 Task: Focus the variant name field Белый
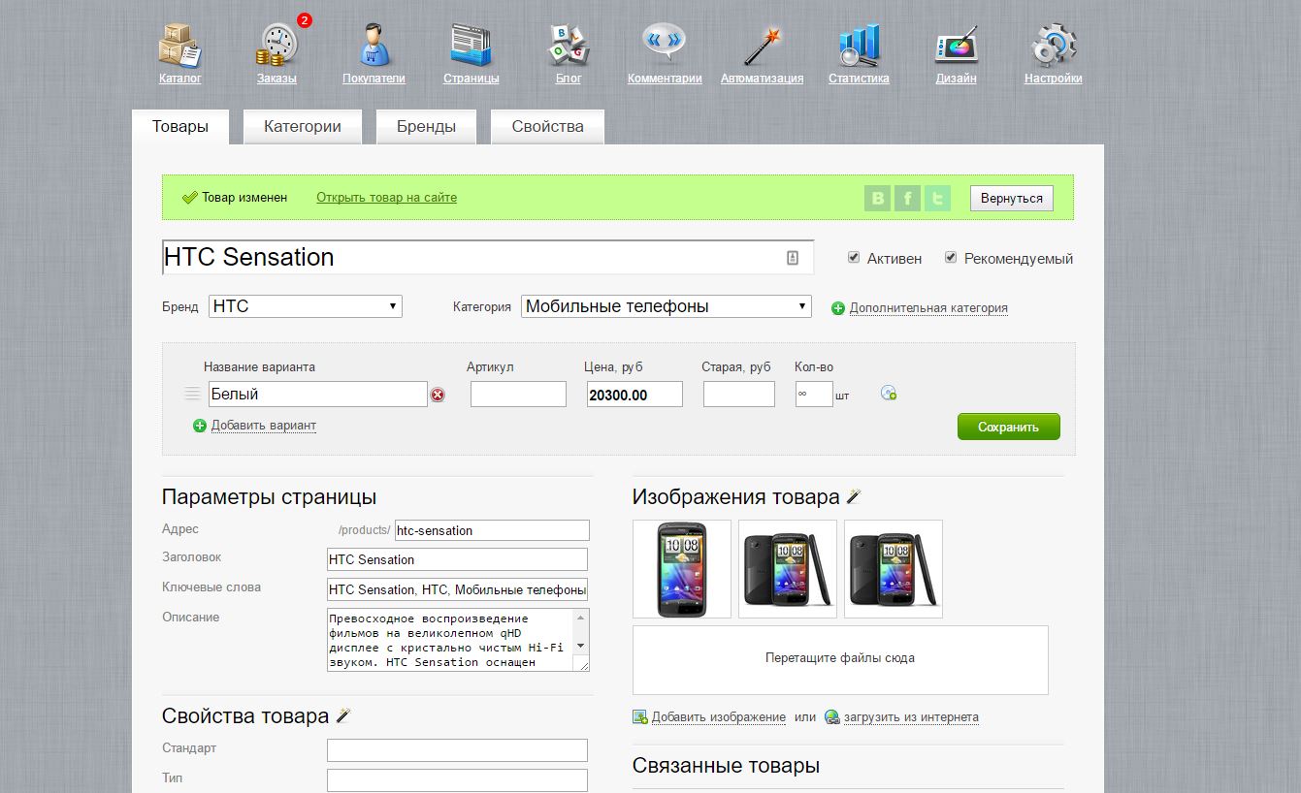[317, 394]
